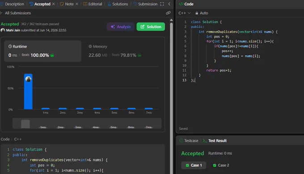Click avatar marker on runtime bar
304x174 pixels.
point(28,79)
